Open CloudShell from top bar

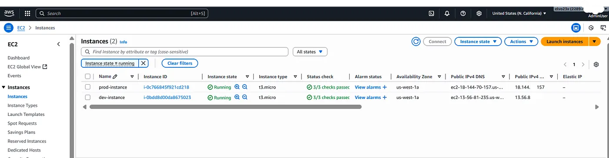tap(431, 13)
